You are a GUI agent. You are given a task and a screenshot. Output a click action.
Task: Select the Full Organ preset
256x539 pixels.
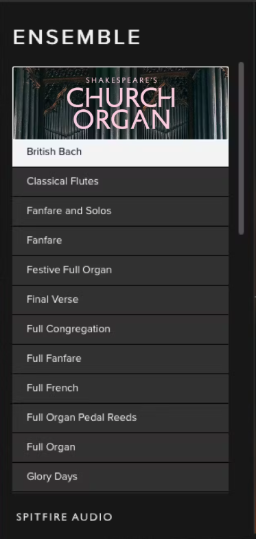[x=120, y=448]
